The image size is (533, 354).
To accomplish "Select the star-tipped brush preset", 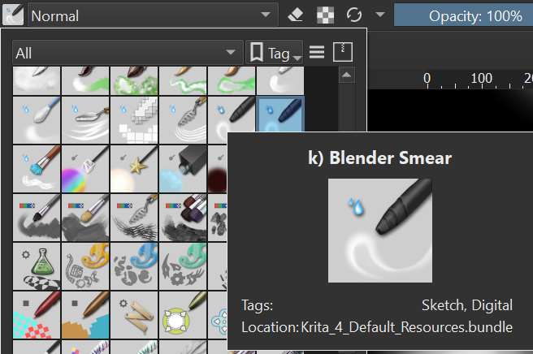I will click(134, 167).
